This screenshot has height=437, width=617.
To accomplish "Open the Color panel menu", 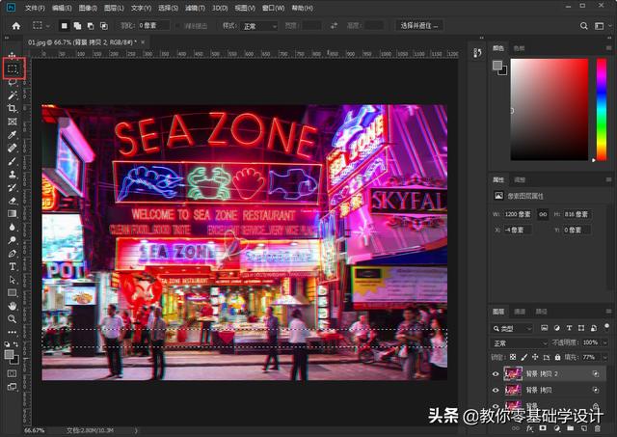I will (608, 48).
